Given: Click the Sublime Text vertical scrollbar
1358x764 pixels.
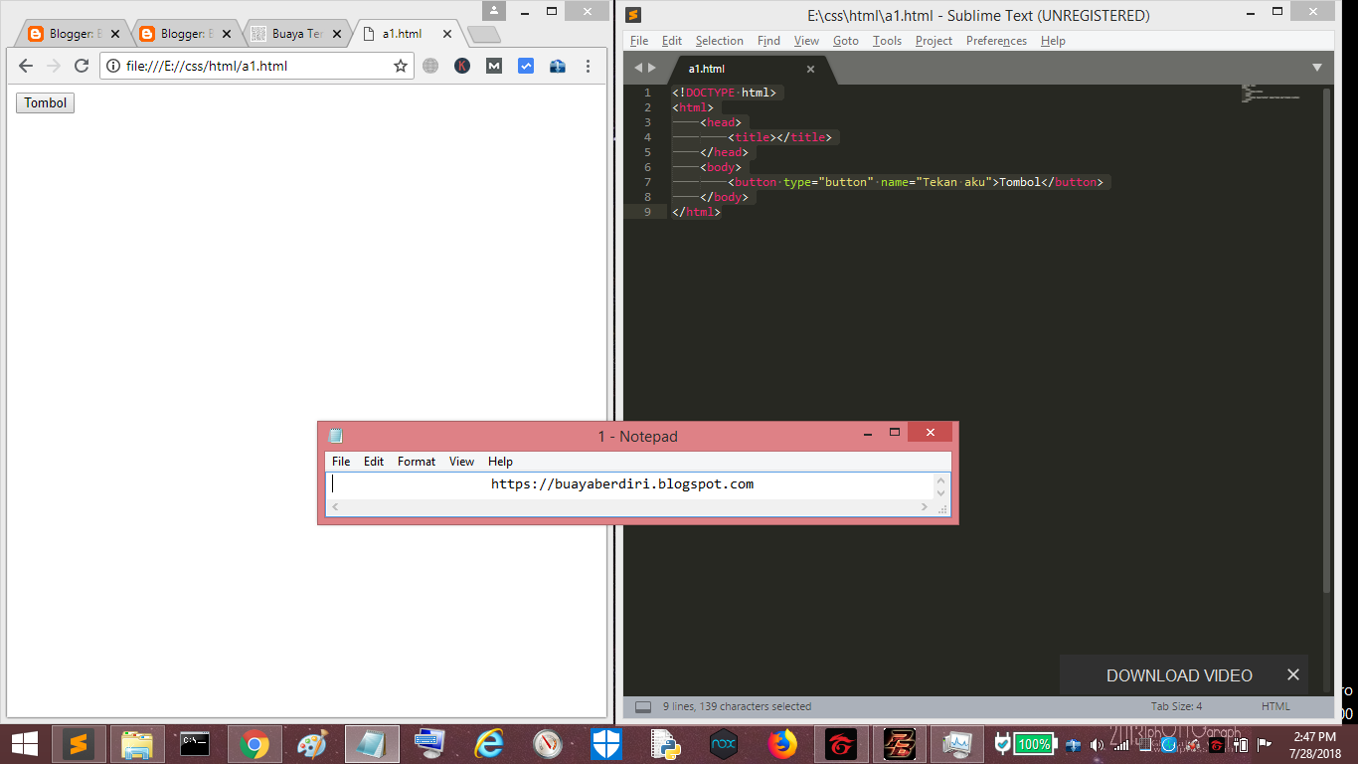Looking at the screenshot, I should point(1326,338).
